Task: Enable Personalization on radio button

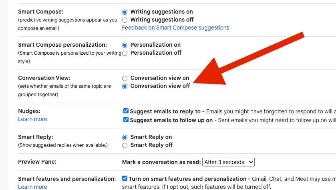Action: click(125, 45)
